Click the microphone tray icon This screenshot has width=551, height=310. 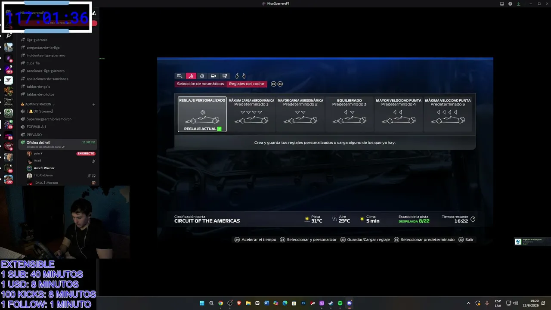click(487, 303)
